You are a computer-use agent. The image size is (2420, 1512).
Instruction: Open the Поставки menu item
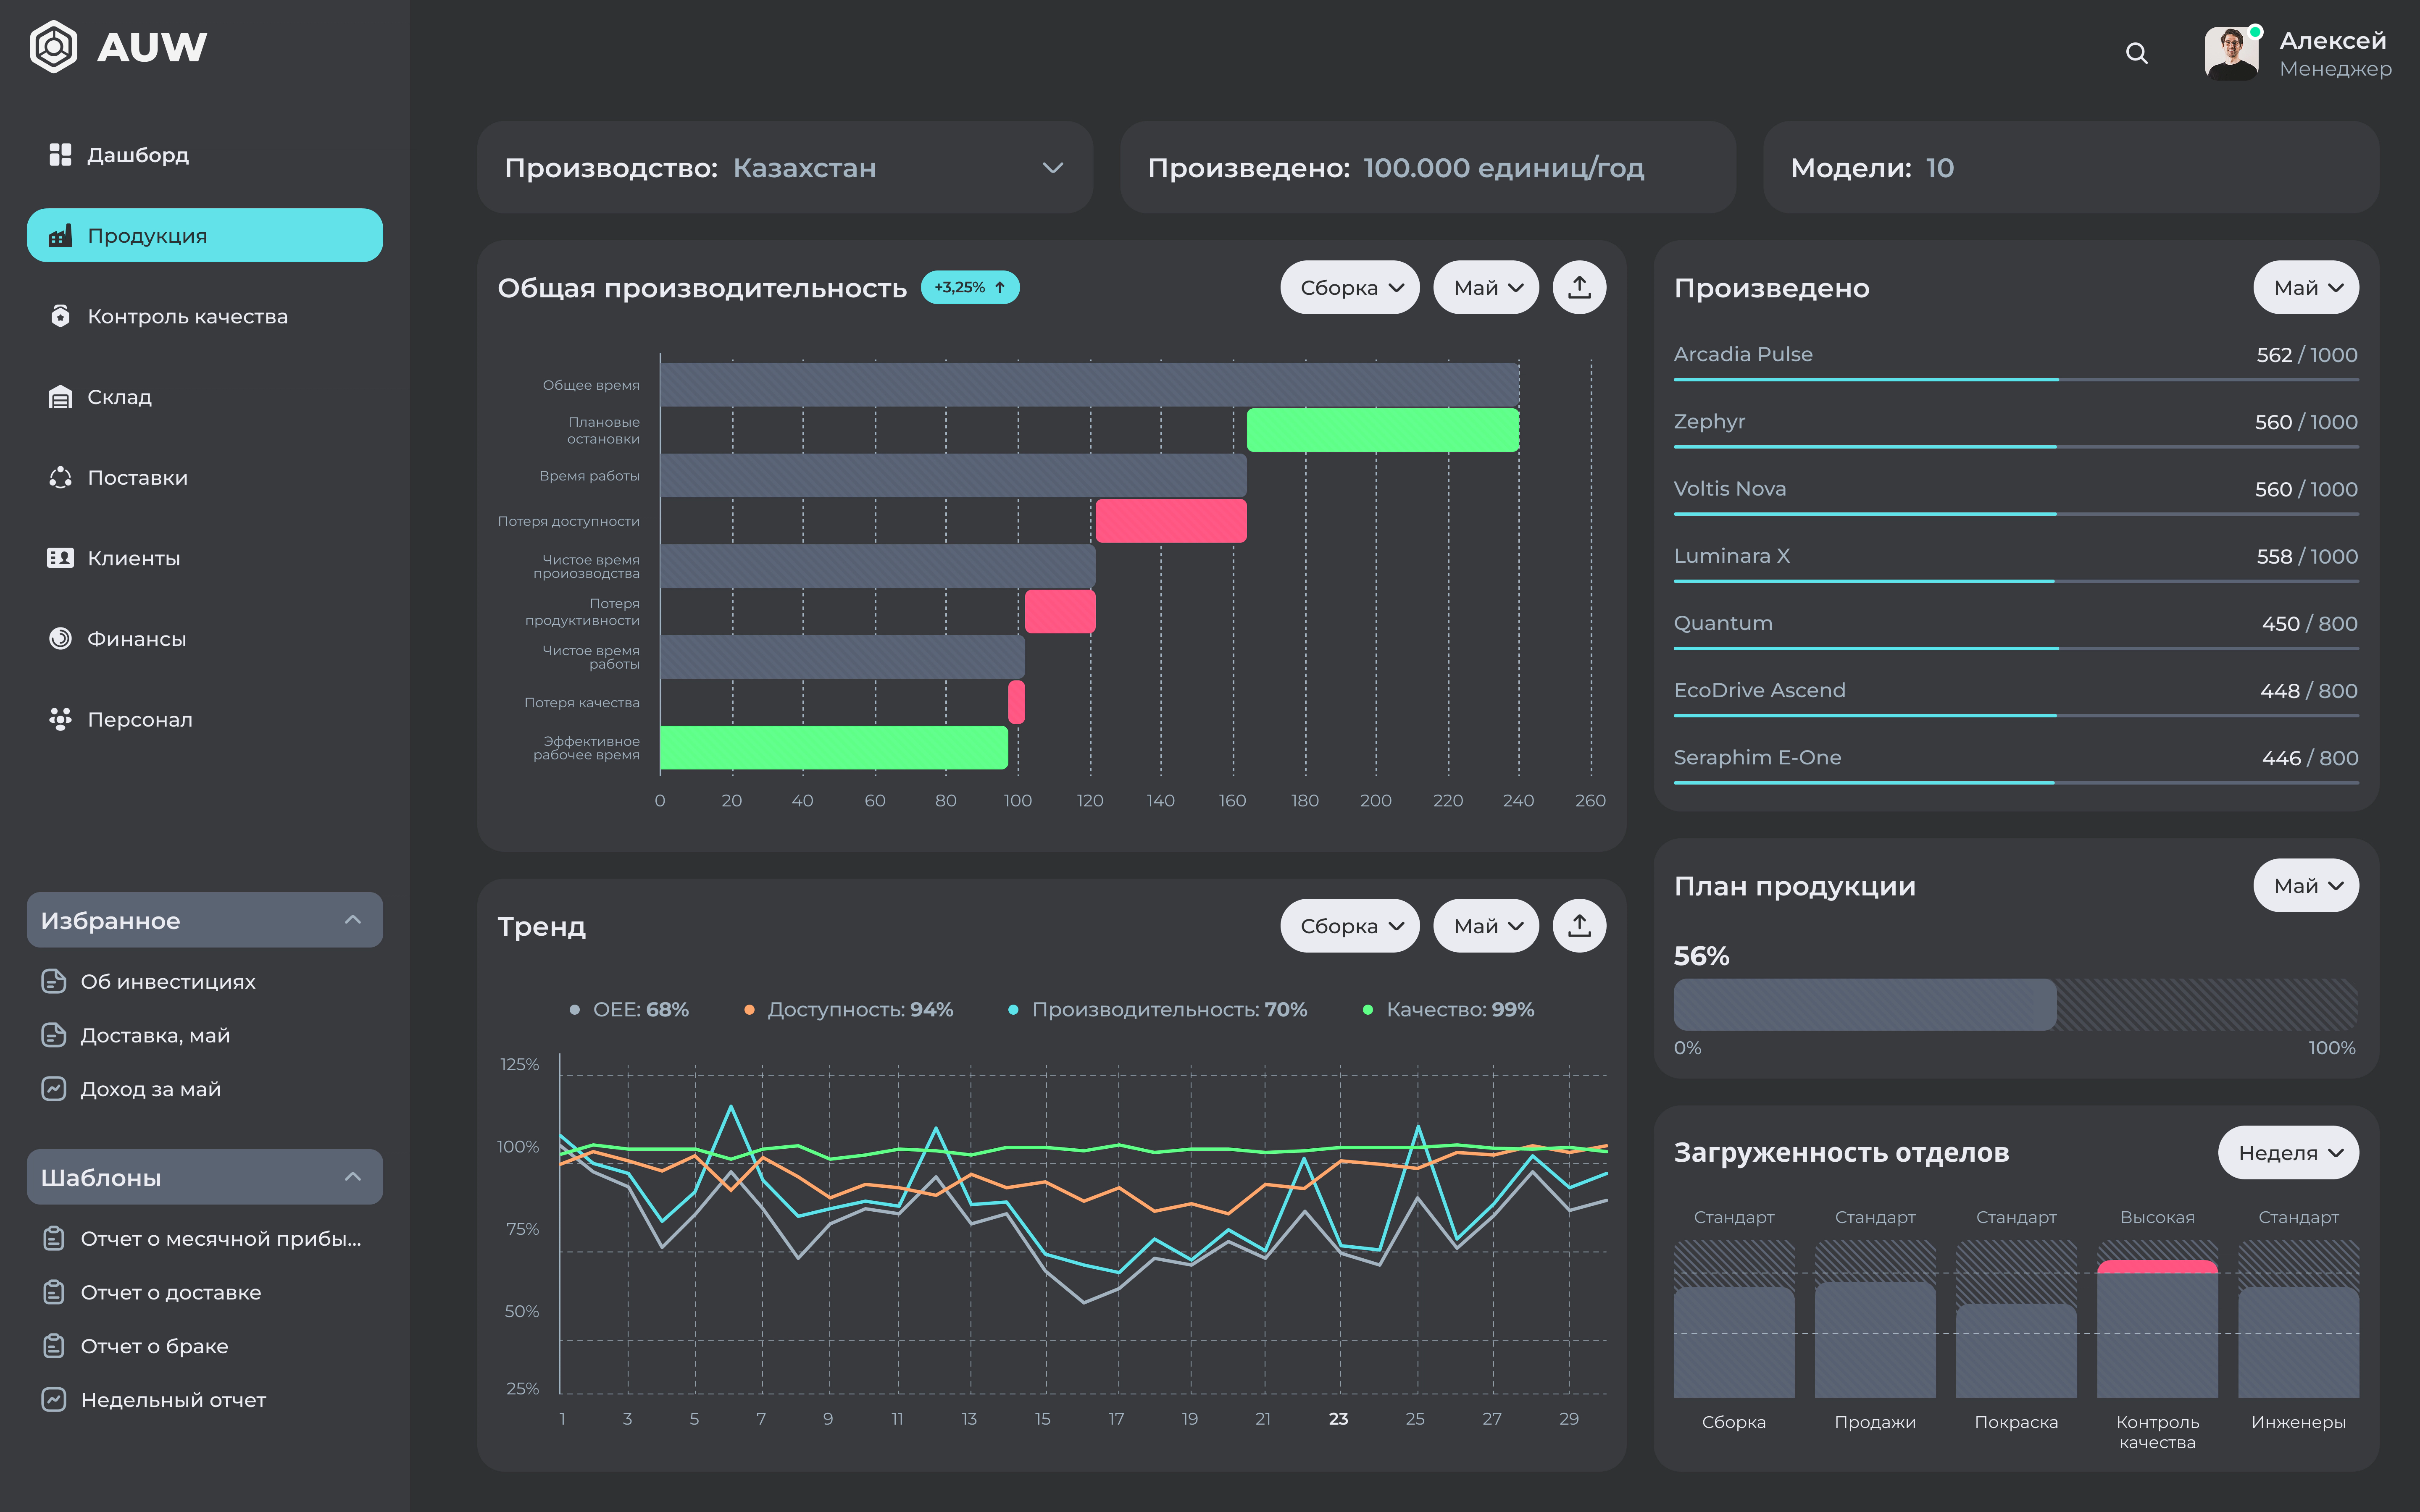137,478
